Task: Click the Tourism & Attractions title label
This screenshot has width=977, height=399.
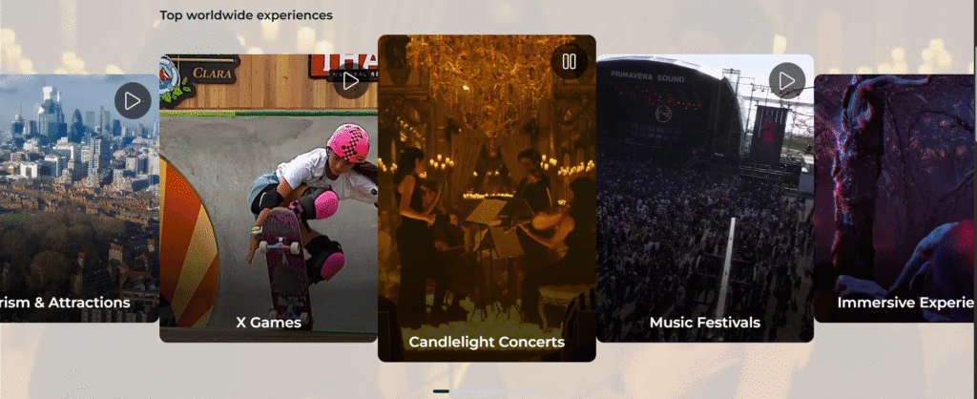Action: [x=65, y=303]
